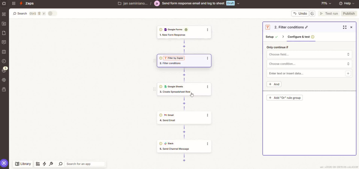
Task: Open the Choose condition dropdown
Action: tap(309, 64)
